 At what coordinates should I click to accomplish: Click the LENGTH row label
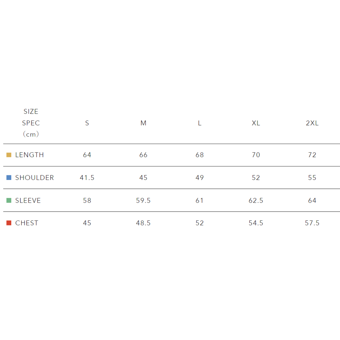click(30, 155)
